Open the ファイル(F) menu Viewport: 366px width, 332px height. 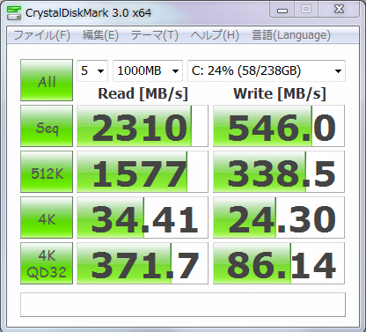pos(42,35)
